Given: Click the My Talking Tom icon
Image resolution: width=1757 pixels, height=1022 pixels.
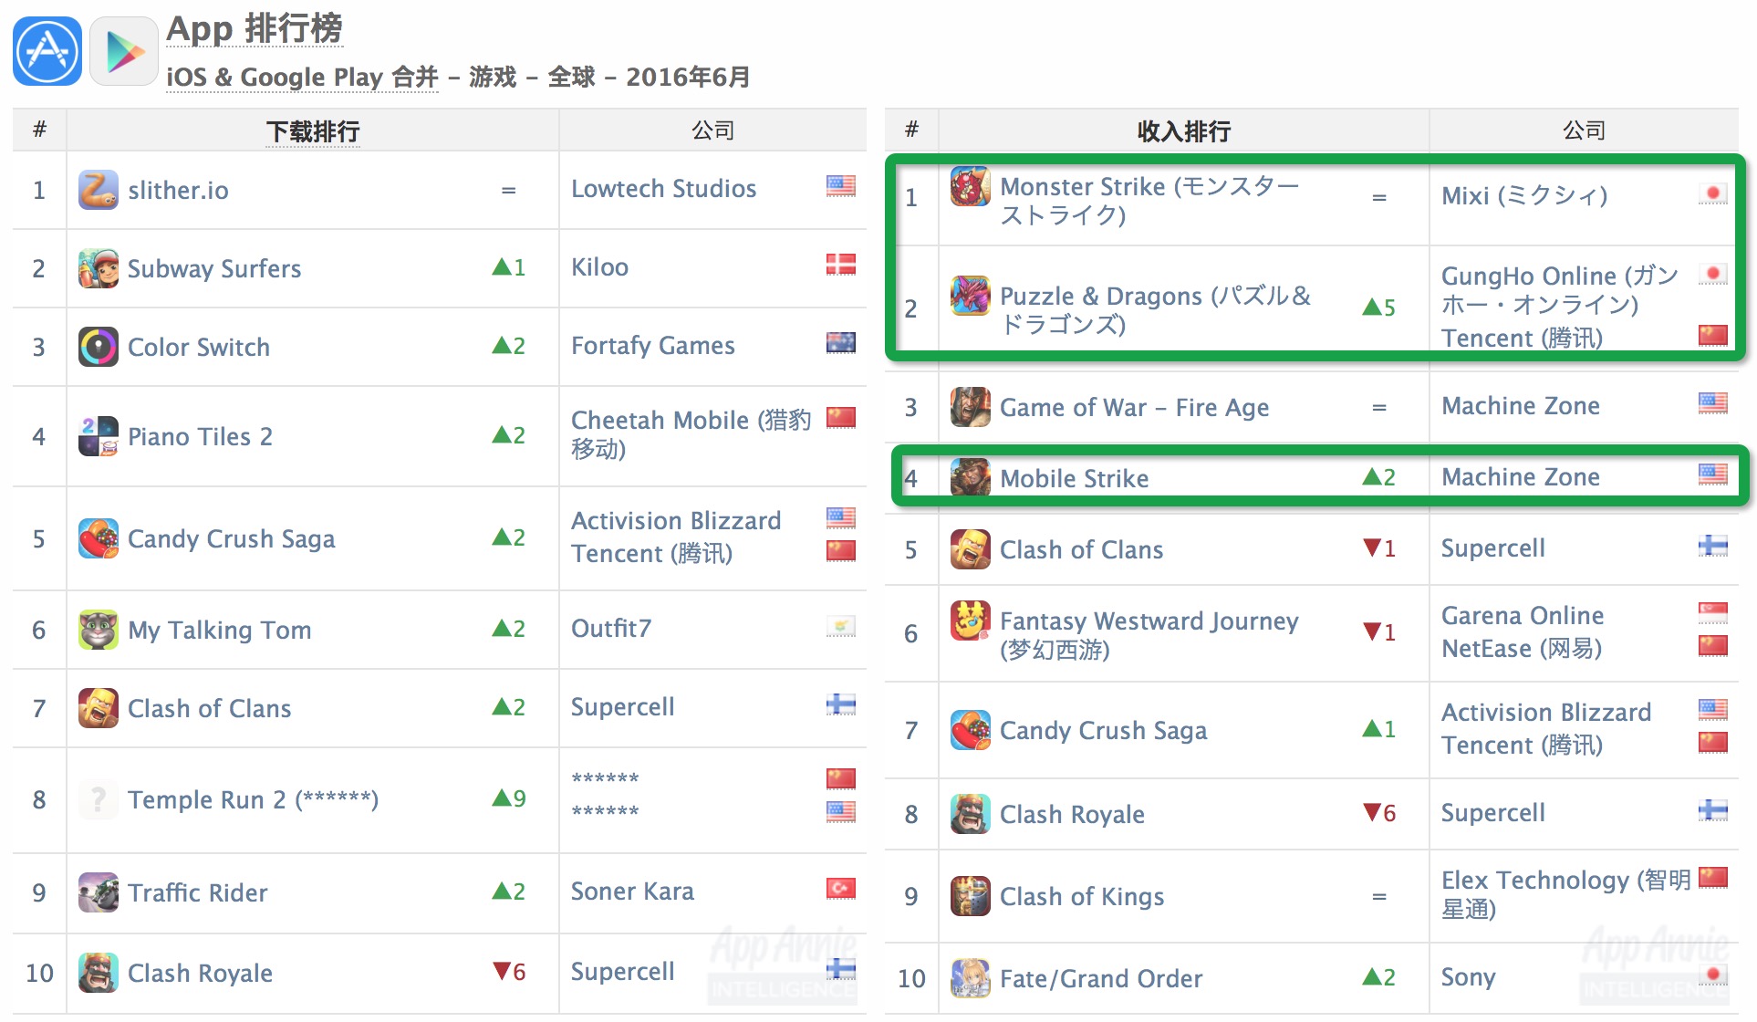Looking at the screenshot, I should pos(99,630).
